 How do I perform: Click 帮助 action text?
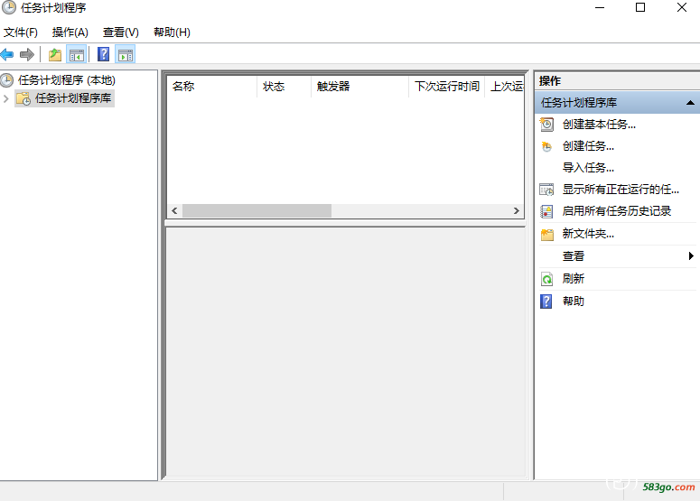574,302
